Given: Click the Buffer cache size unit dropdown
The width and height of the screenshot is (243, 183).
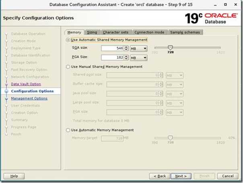Looking at the screenshot, I should (175, 85).
